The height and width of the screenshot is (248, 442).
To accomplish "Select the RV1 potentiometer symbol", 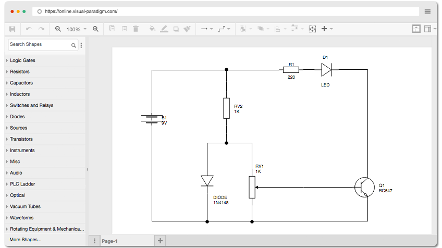I will 252,188.
